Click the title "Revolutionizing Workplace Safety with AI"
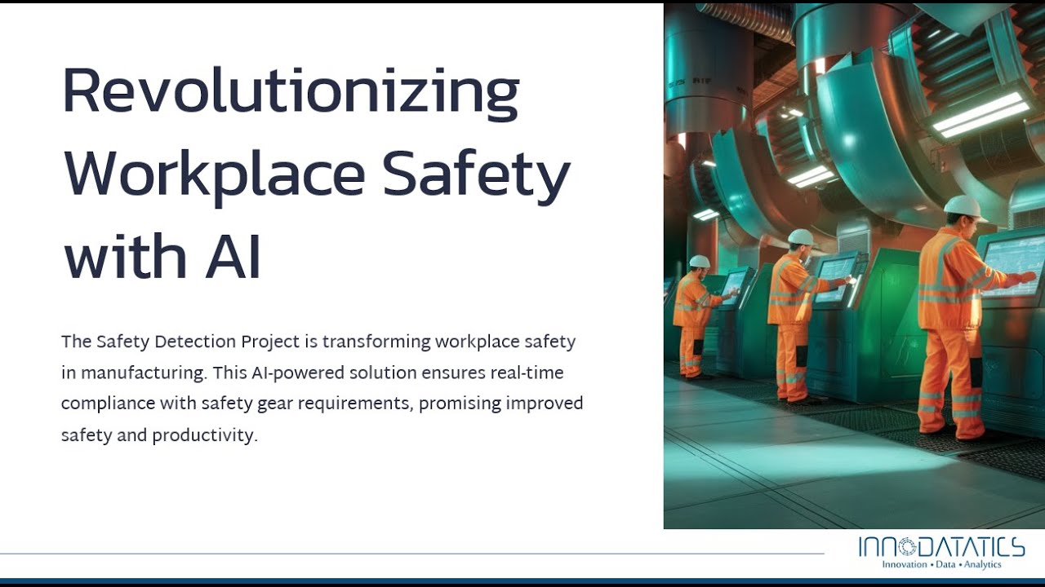The width and height of the screenshot is (1045, 587). [x=316, y=174]
